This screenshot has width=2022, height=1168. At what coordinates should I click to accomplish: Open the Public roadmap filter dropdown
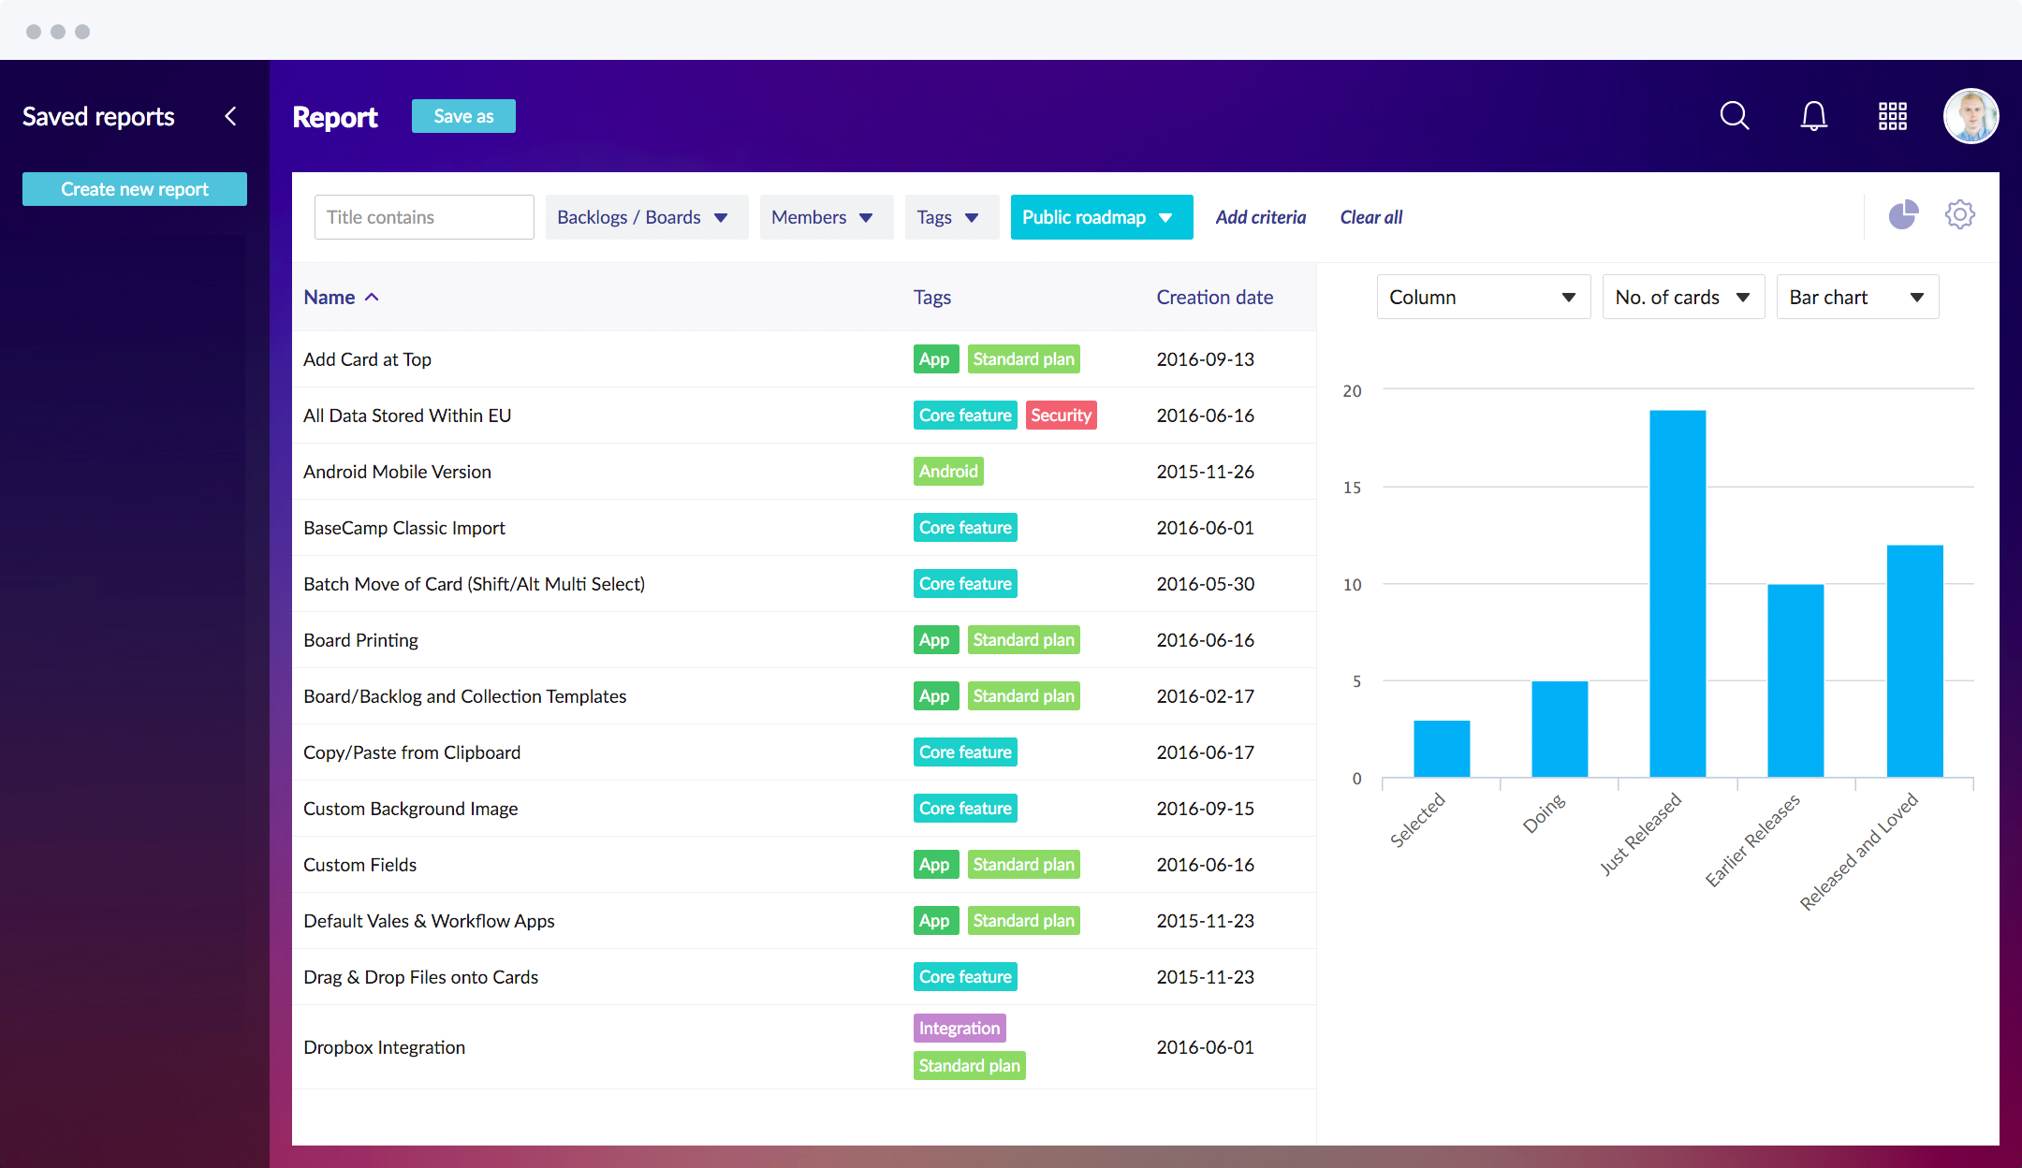point(1101,217)
